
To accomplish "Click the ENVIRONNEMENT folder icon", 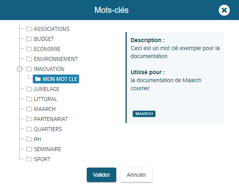I will [x=29, y=59].
